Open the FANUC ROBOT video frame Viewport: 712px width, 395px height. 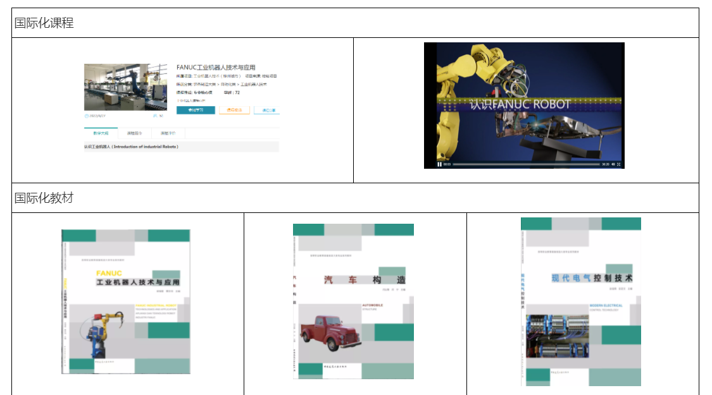524,105
